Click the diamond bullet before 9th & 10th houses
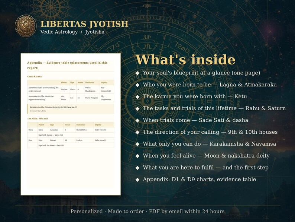The image size is (295, 222). [137, 132]
